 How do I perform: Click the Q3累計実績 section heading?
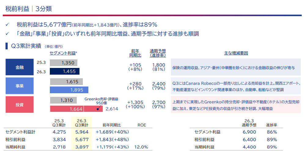click(26, 46)
